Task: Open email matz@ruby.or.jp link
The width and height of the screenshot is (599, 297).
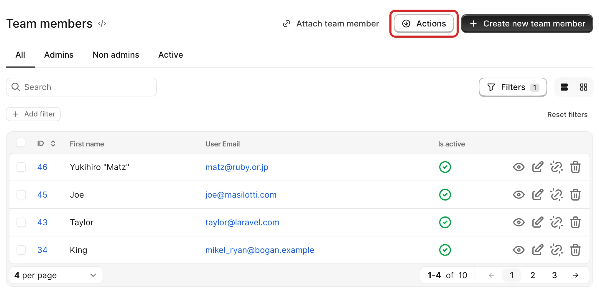Action: point(237,167)
